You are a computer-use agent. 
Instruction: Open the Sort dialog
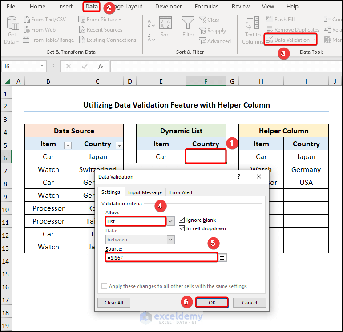tap(165, 27)
